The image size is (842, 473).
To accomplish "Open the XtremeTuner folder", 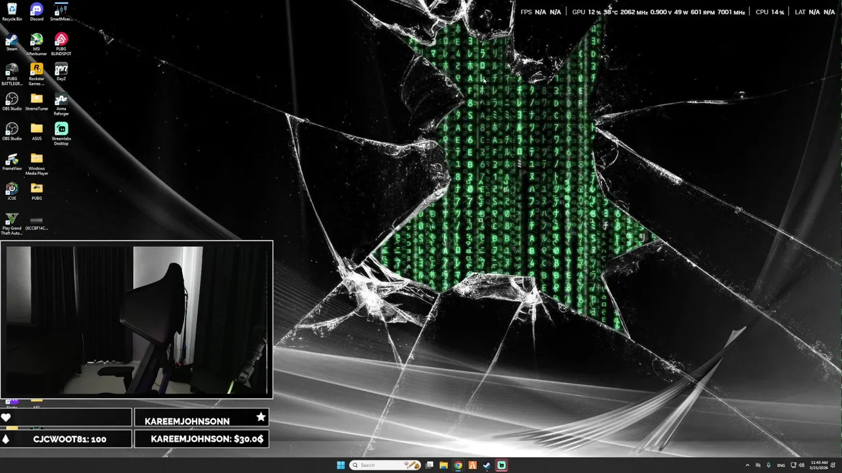I will 37,102.
